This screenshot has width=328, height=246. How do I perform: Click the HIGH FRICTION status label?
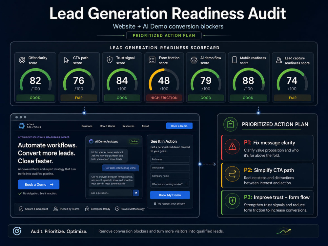point(164,98)
